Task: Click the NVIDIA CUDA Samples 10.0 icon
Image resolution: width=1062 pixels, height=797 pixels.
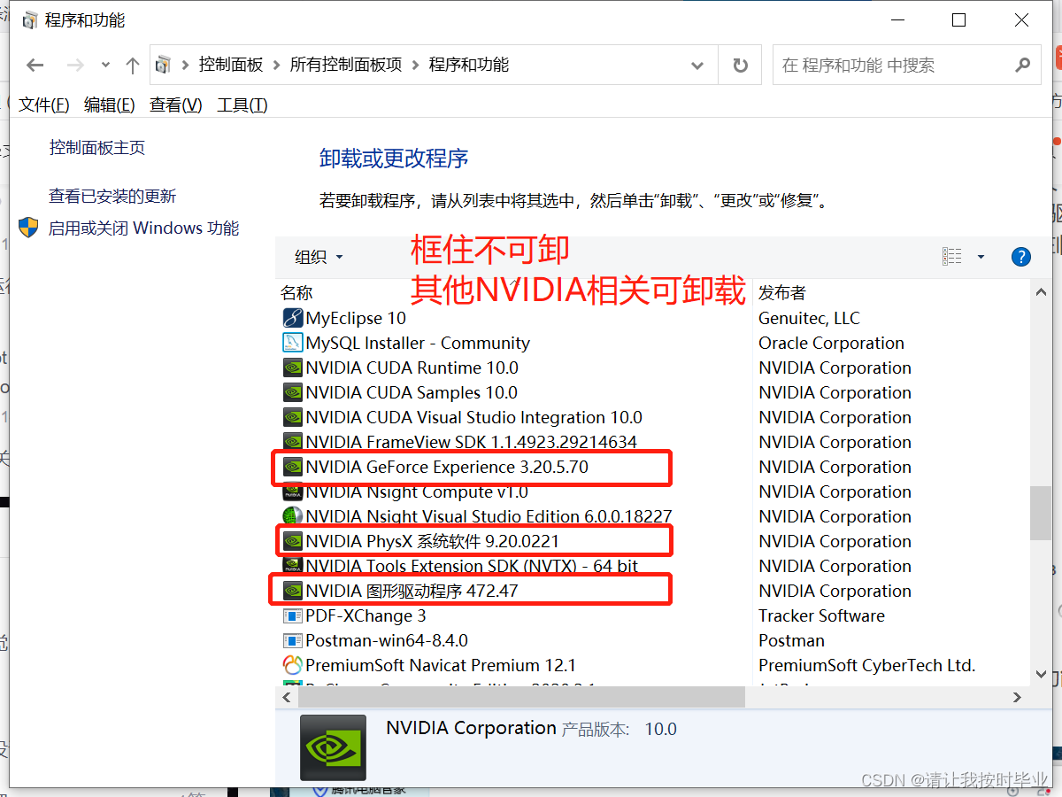Action: 293,392
